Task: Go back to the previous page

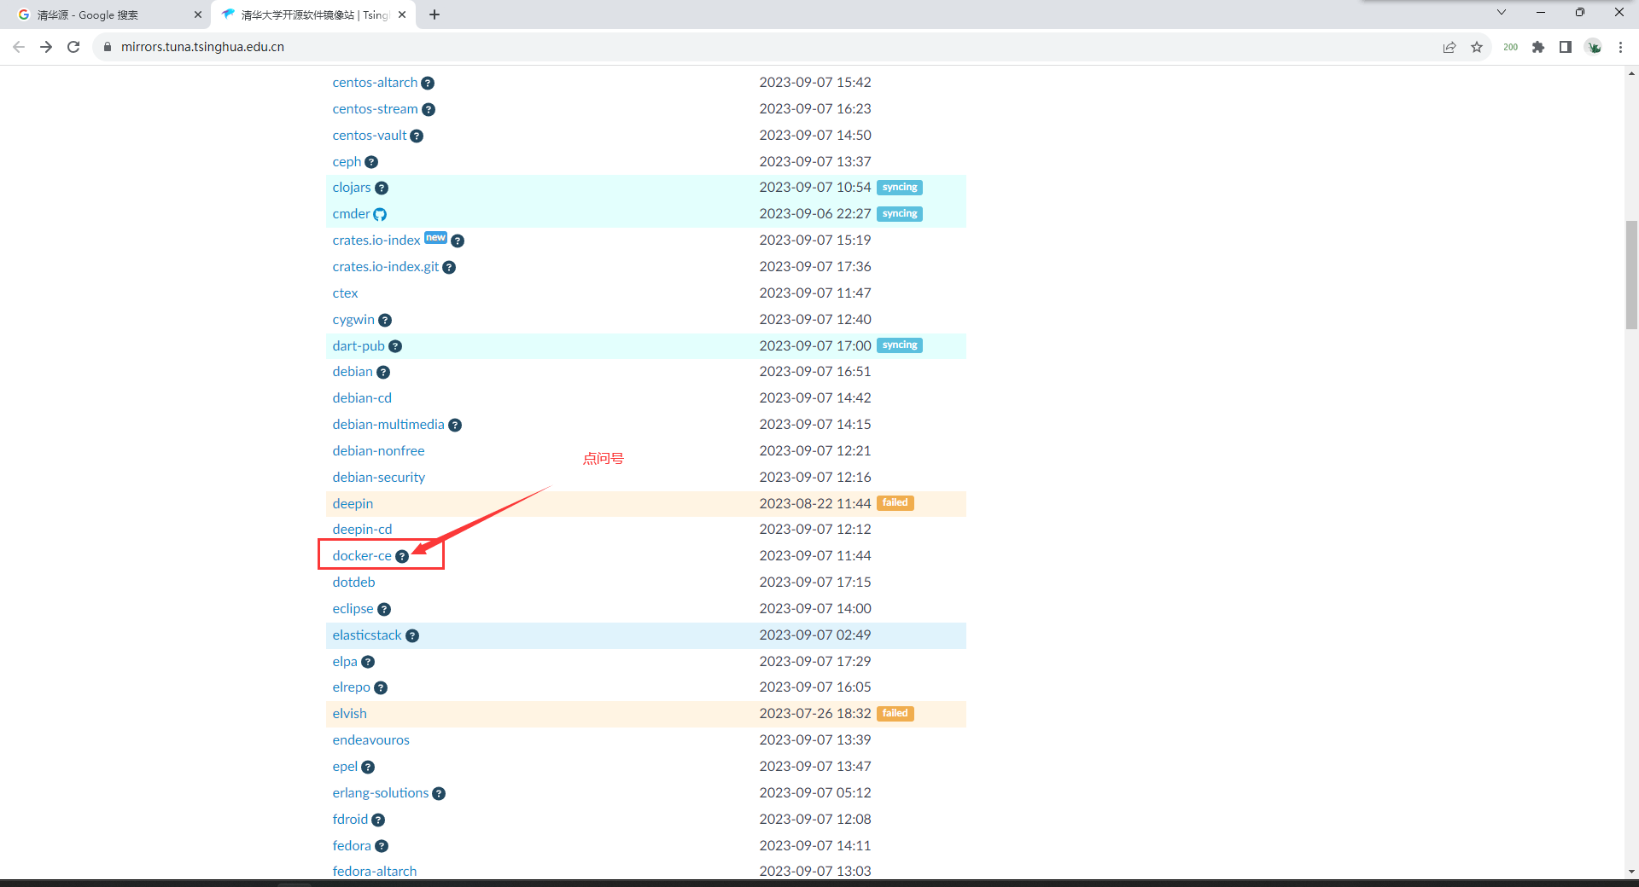Action: click(19, 47)
